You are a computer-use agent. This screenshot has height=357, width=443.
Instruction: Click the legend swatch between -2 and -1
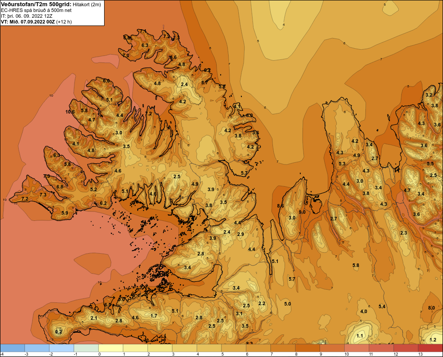point(62,348)
